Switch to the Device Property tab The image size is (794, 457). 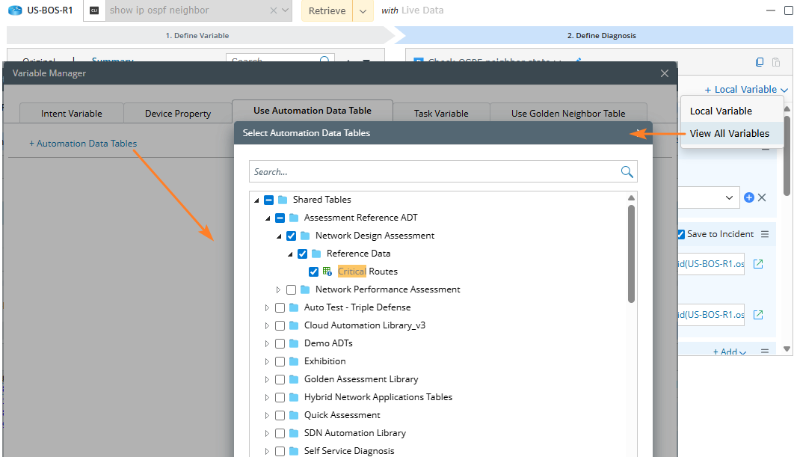[x=177, y=114]
